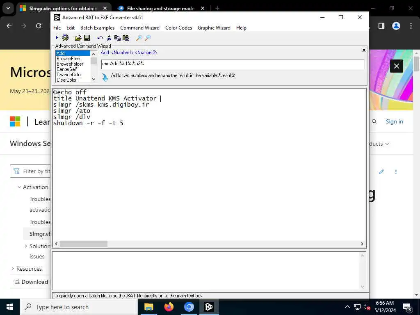Copy selected text with the copy icon
This screenshot has height=315, width=420.
coord(117,38)
